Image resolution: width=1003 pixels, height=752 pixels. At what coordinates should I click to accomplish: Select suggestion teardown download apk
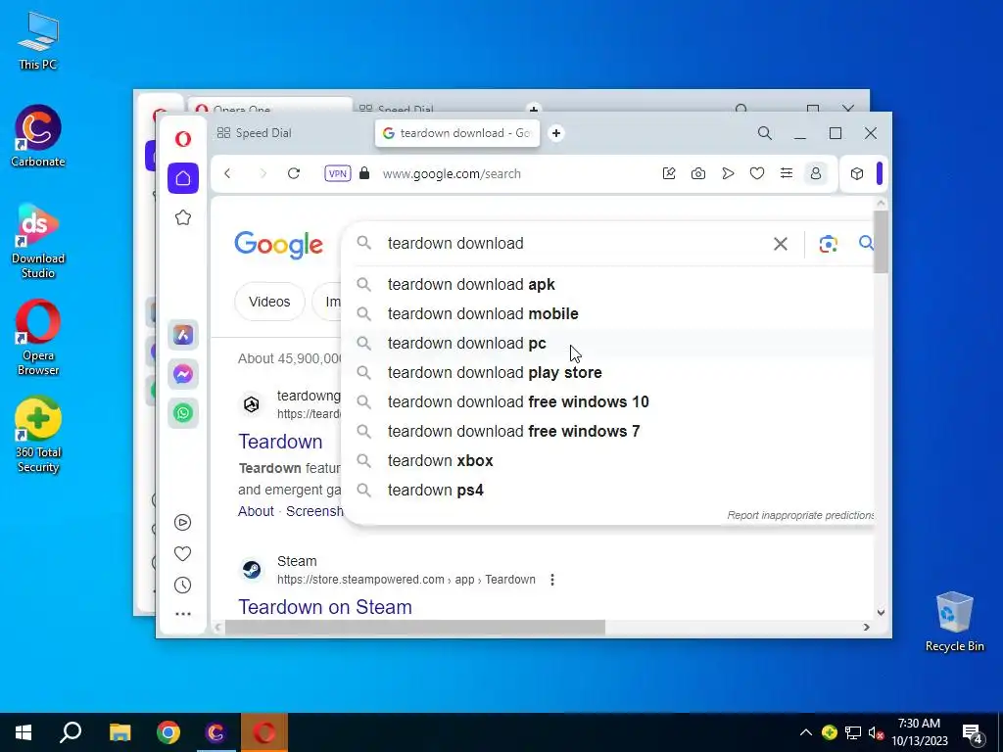point(607,285)
